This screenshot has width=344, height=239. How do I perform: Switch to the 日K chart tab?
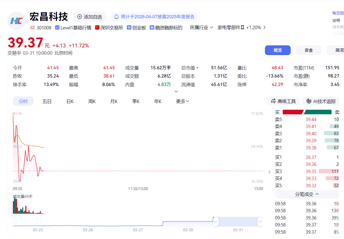tap(70, 101)
